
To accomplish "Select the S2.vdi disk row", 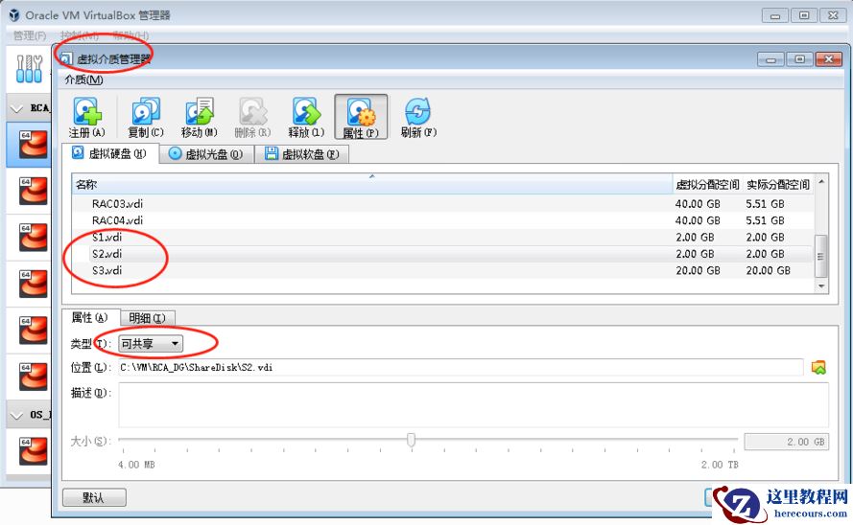I will (442, 254).
